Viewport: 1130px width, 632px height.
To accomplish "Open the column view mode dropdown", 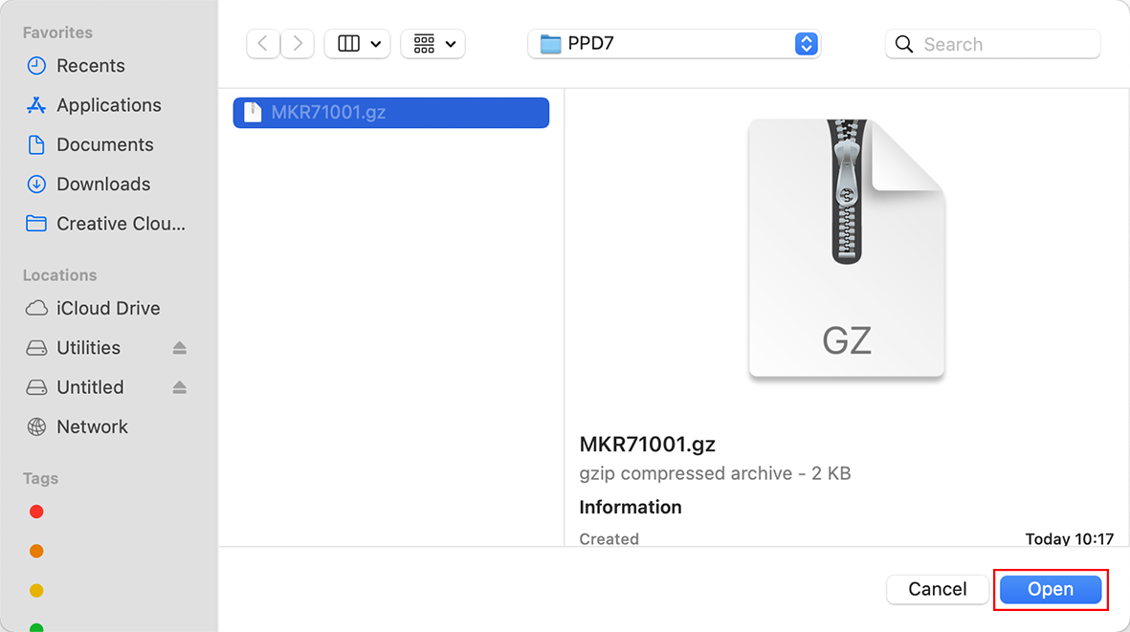I will click(x=358, y=44).
